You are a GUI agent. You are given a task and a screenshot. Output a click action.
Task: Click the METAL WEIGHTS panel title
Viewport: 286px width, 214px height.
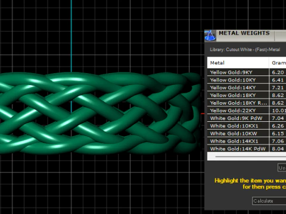coord(244,33)
